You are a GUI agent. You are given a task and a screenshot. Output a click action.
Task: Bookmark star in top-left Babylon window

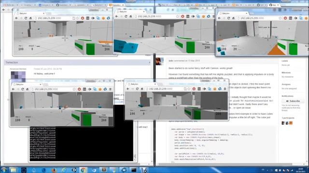pos(77,18)
